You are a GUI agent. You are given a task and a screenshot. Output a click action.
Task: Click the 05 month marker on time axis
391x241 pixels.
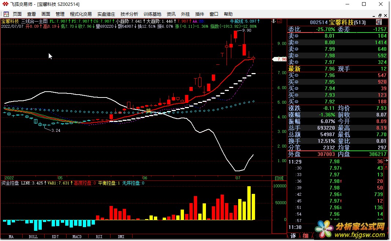[x=60, y=178]
